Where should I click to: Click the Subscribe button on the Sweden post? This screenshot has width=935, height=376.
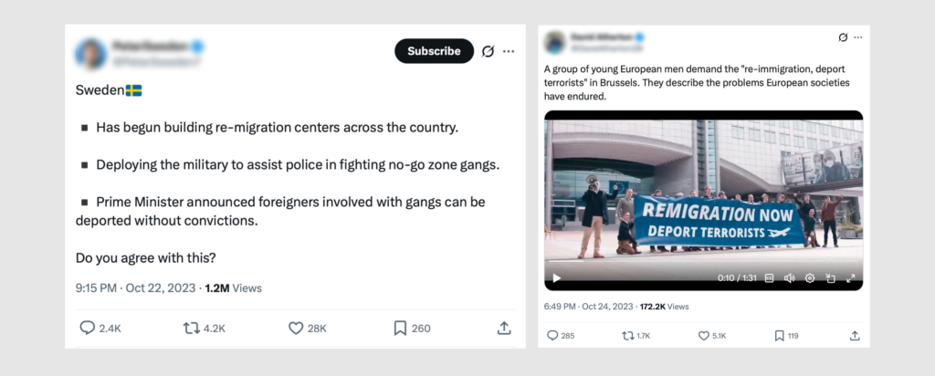[x=434, y=51]
